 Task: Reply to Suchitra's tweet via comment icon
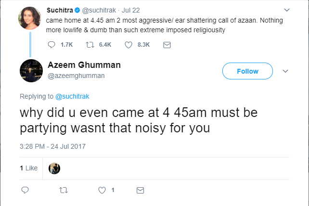pos(52,45)
